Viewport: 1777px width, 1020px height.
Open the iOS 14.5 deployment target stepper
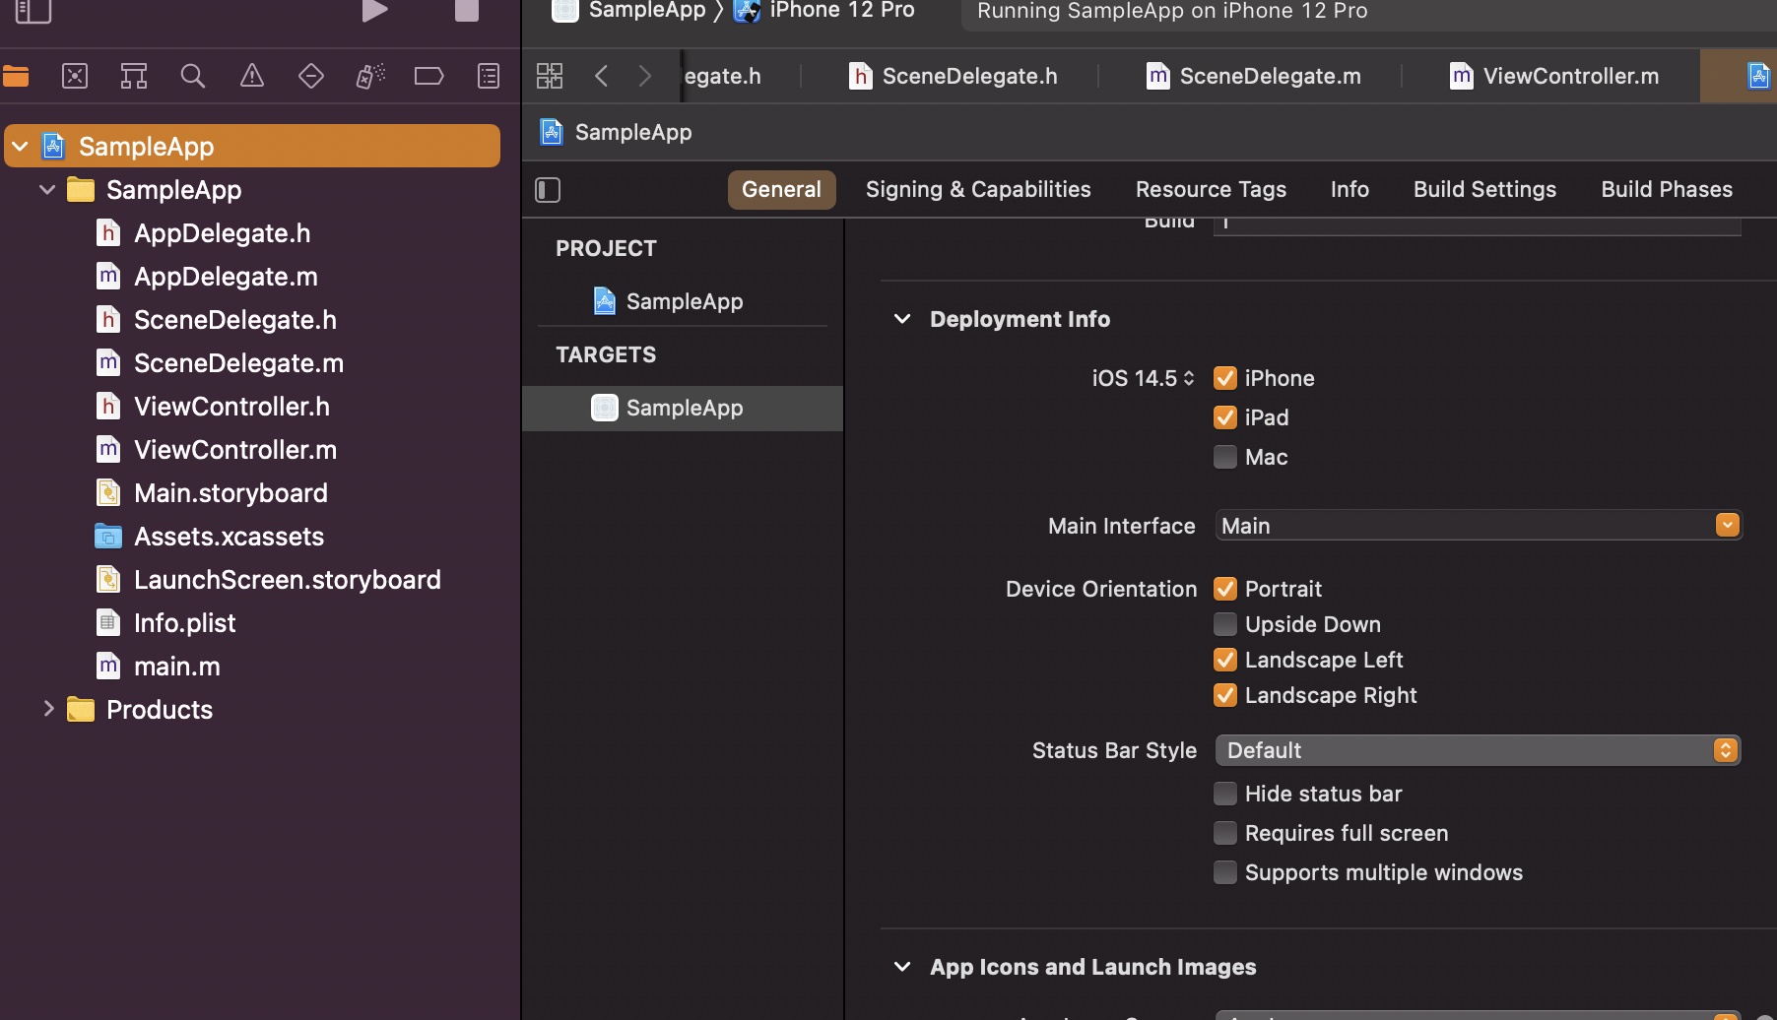pyautogui.click(x=1189, y=378)
